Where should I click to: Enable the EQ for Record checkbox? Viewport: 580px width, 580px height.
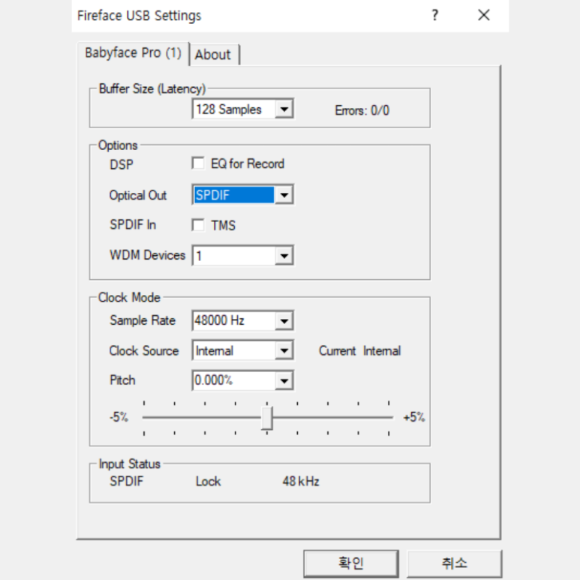pyautogui.click(x=198, y=163)
